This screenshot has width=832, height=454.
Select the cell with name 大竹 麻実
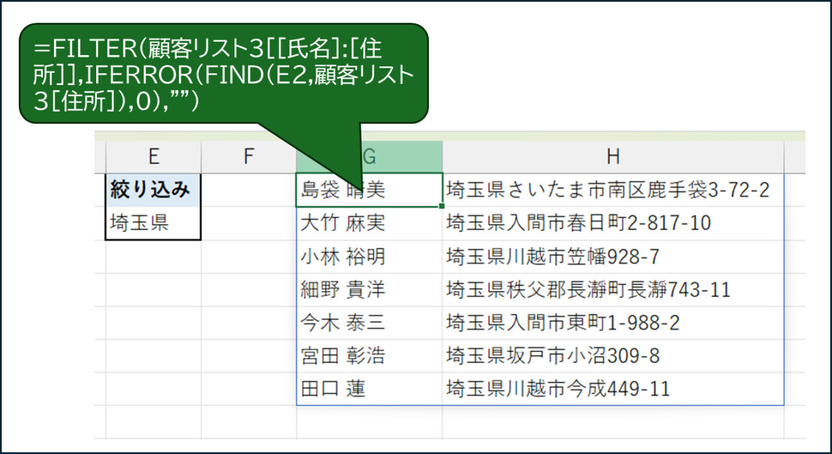click(x=369, y=223)
